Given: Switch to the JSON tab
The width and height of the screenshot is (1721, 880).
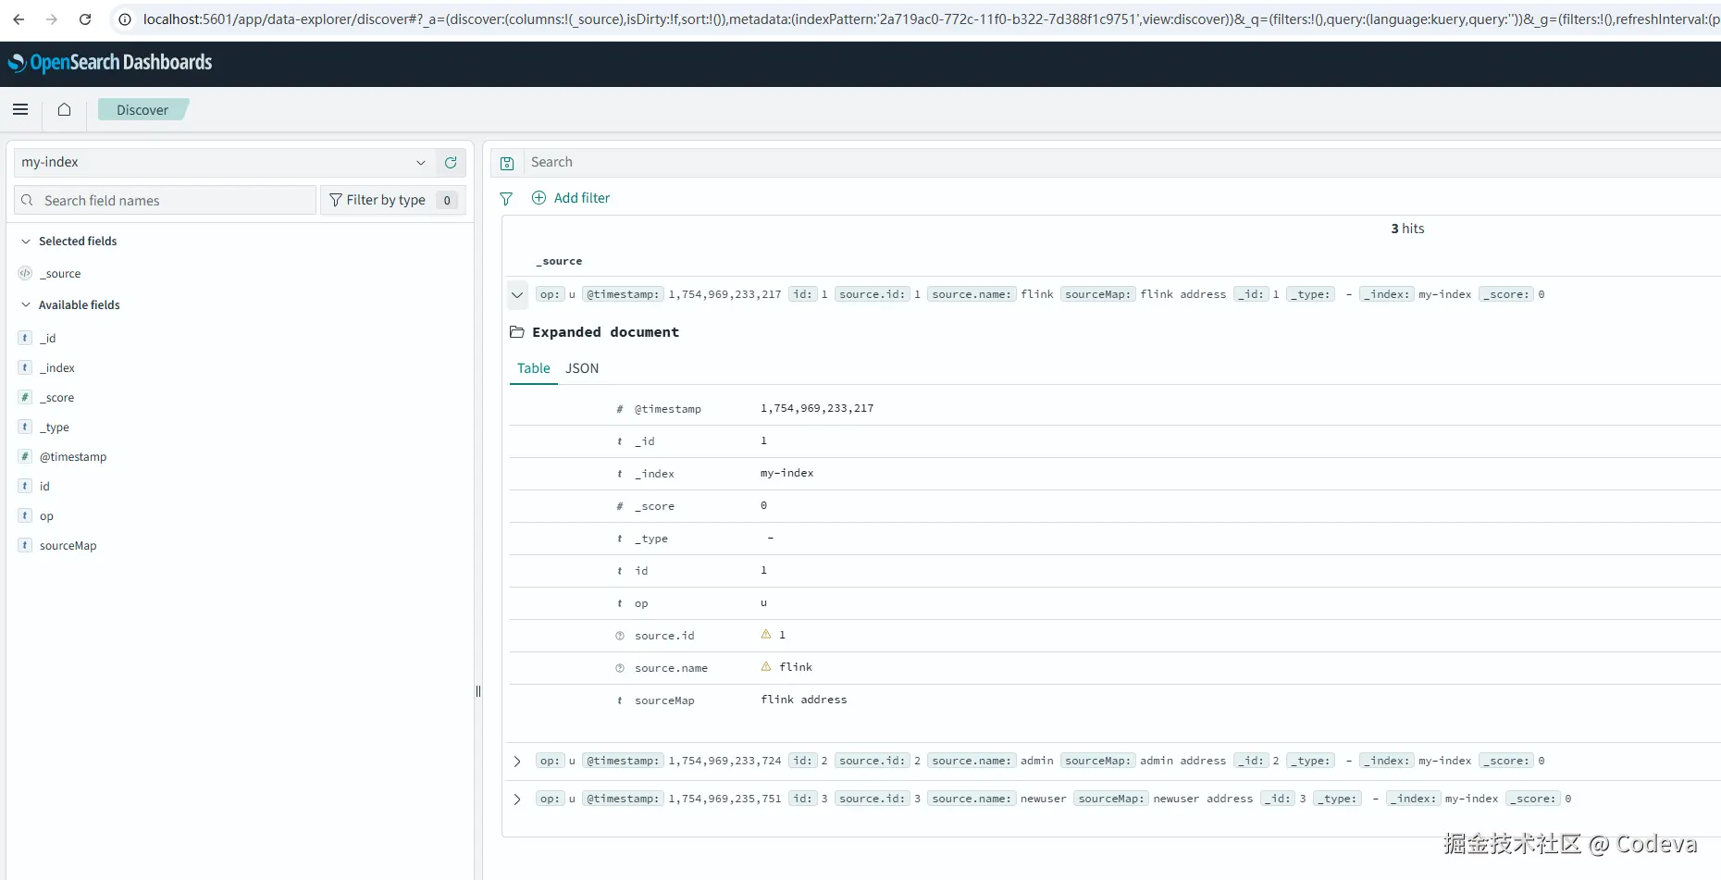Looking at the screenshot, I should click(582, 368).
